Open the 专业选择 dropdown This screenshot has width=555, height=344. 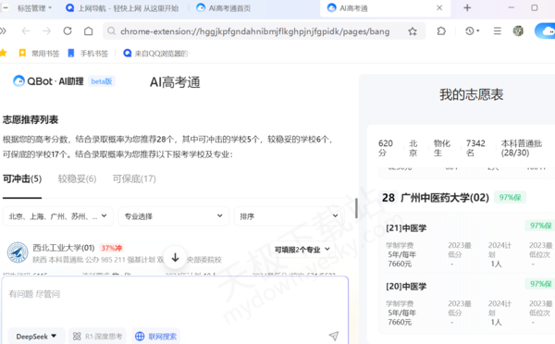(x=174, y=216)
